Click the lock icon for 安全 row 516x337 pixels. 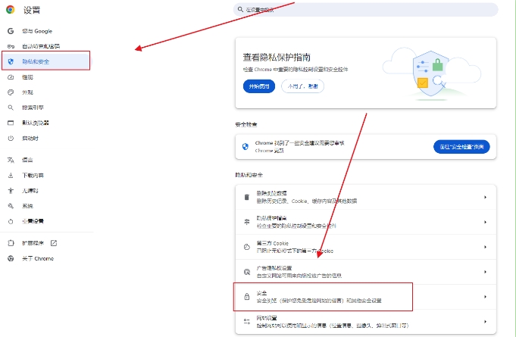coord(247,297)
